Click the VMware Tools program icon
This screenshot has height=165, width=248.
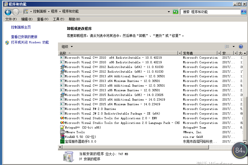(x=62, y=132)
